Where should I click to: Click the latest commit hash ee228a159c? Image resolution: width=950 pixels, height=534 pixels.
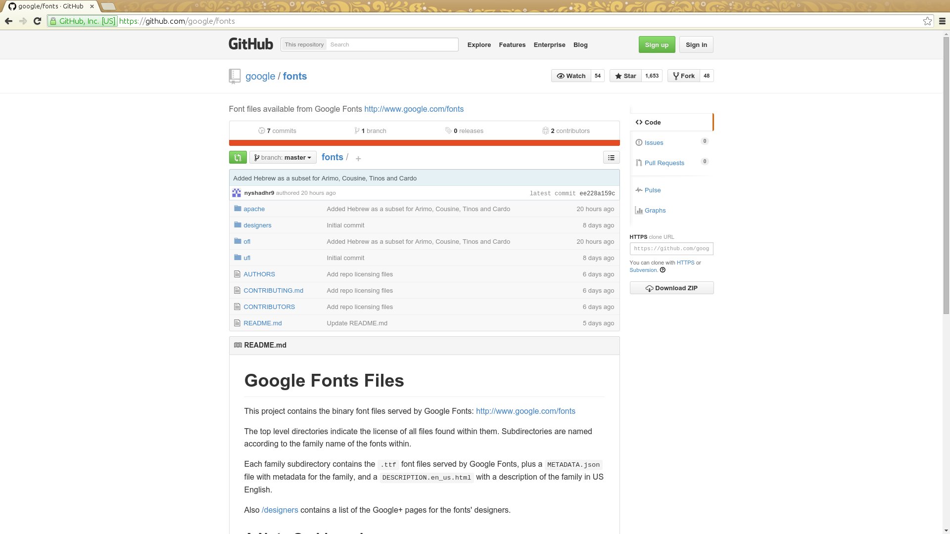coord(597,193)
